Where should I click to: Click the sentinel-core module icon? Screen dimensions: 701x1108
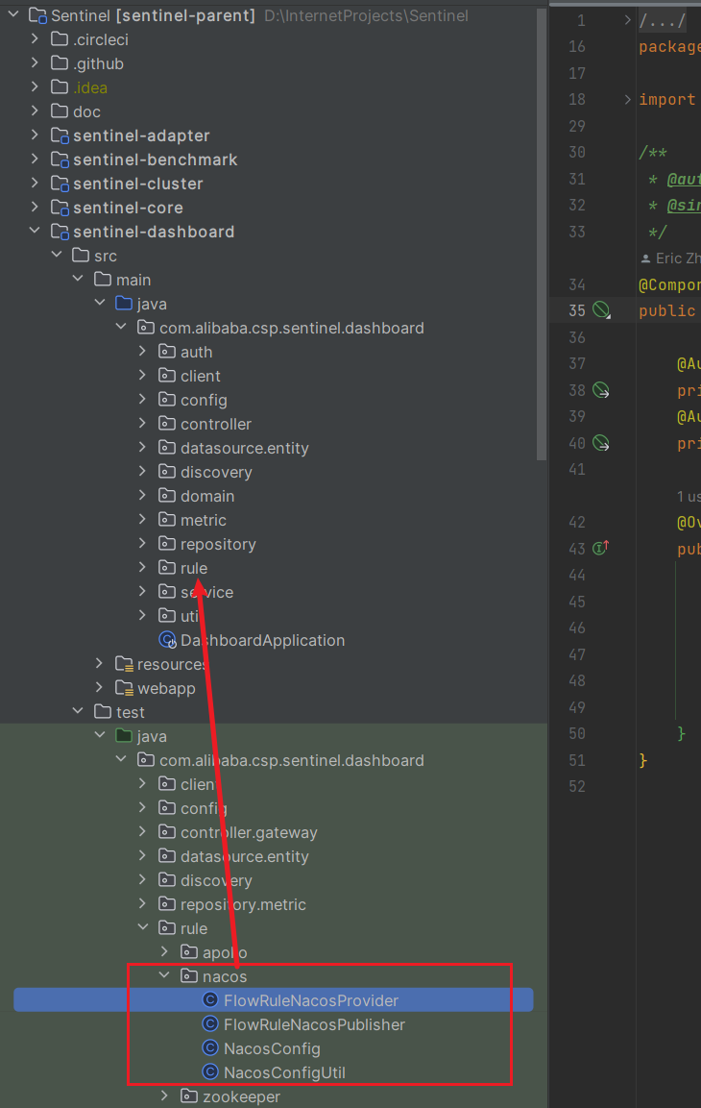[x=60, y=208]
